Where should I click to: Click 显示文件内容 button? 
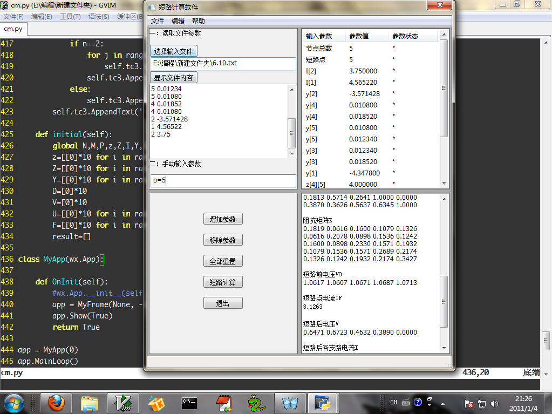pos(174,77)
